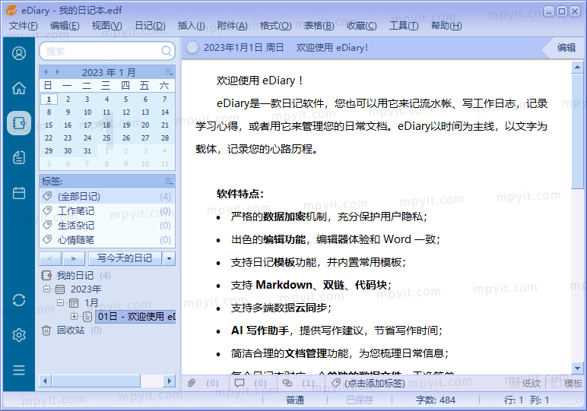Image resolution: width=587 pixels, height=411 pixels.
Task: Open the hamburger menu sidebar icon
Action: (19, 370)
